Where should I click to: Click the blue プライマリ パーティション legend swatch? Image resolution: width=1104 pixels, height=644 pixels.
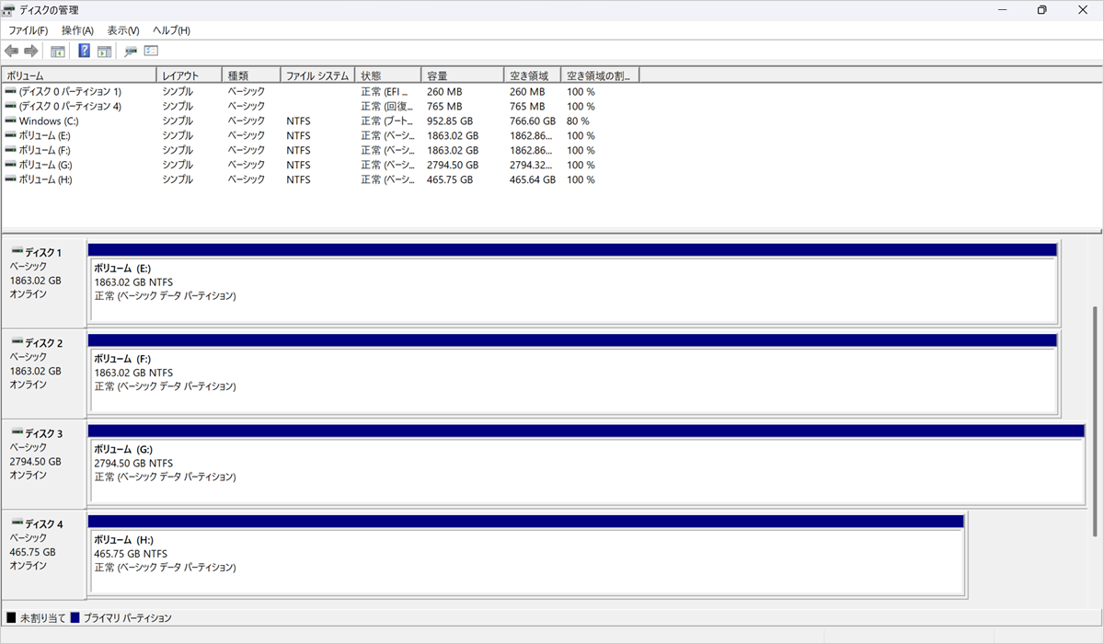click(x=75, y=618)
